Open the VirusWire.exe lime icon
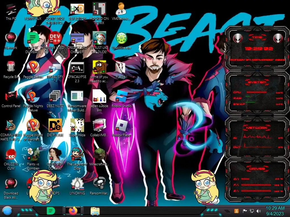The width and height of the screenshot is (290, 217). coord(121,41)
